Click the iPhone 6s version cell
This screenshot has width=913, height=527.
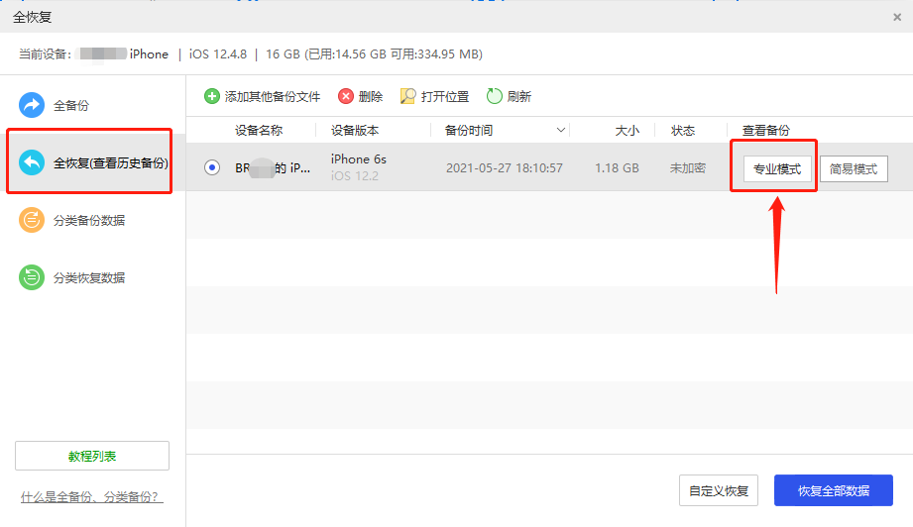pyautogui.click(x=359, y=159)
